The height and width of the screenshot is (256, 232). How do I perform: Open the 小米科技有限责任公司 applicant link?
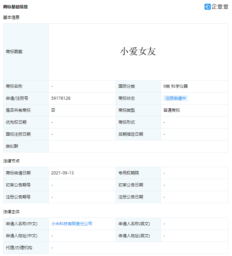click(72, 224)
